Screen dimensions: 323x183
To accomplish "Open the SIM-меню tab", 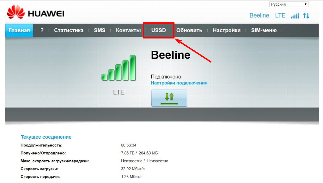I will click(264, 31).
